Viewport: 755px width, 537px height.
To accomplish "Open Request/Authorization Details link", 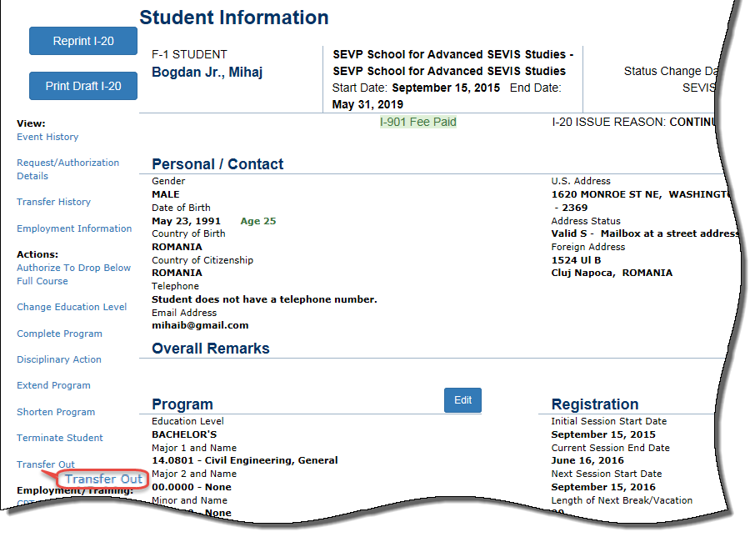I will coord(67,169).
